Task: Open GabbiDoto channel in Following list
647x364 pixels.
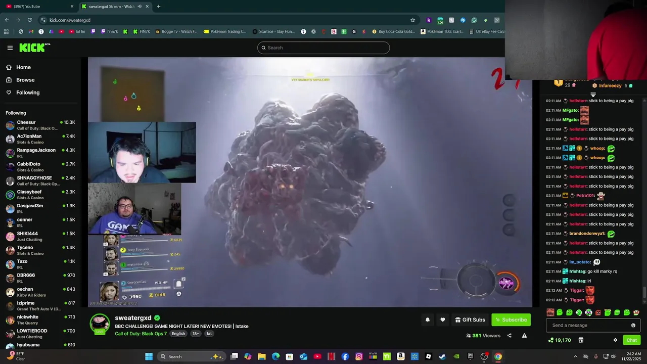Action: pyautogui.click(x=40, y=167)
